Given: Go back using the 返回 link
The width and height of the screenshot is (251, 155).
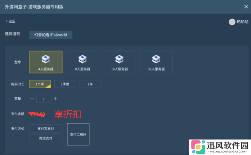Looking at the screenshot, I should tap(11, 21).
